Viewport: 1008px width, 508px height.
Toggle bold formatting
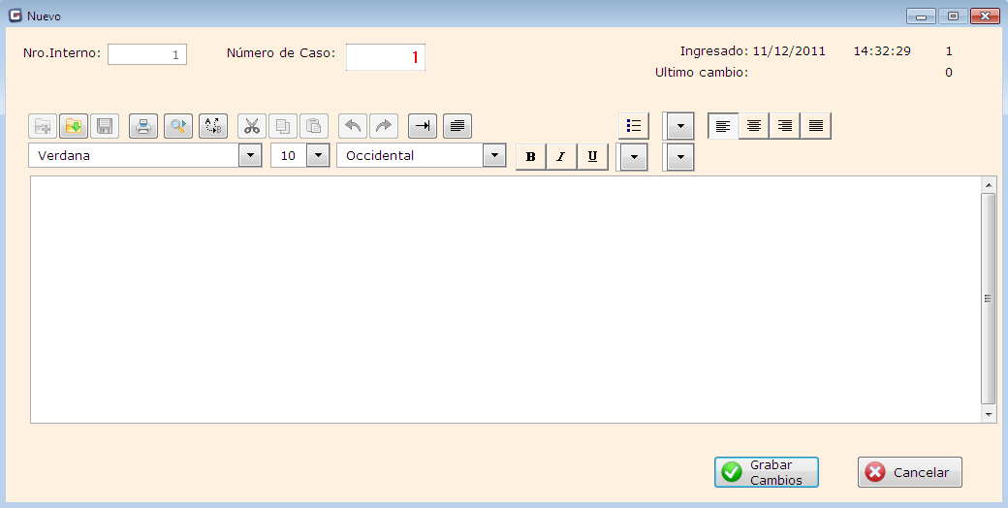[531, 157]
